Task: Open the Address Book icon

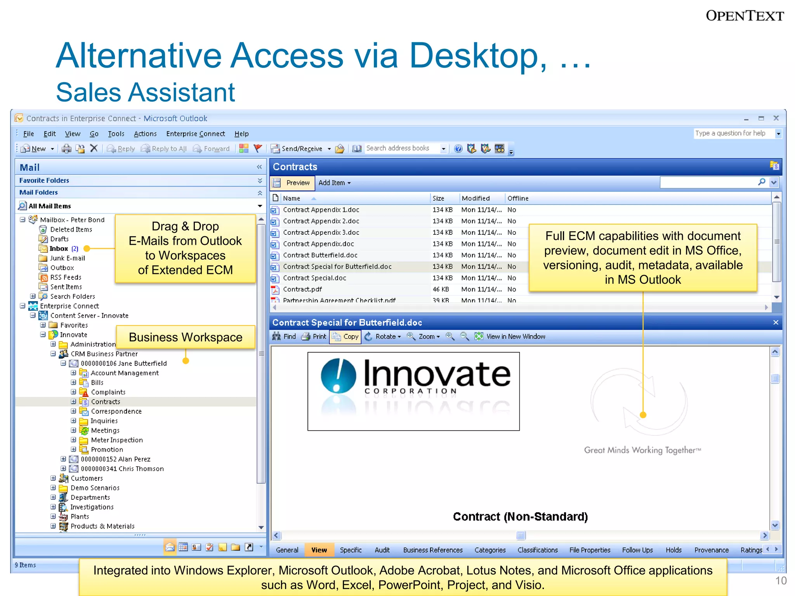Action: pyautogui.click(x=357, y=149)
